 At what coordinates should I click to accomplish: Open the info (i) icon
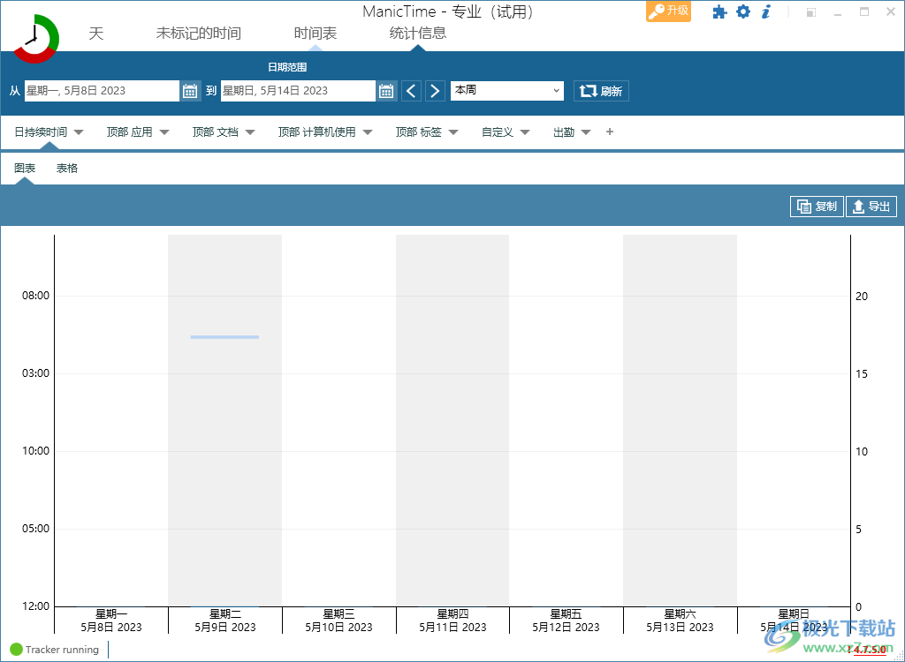766,11
